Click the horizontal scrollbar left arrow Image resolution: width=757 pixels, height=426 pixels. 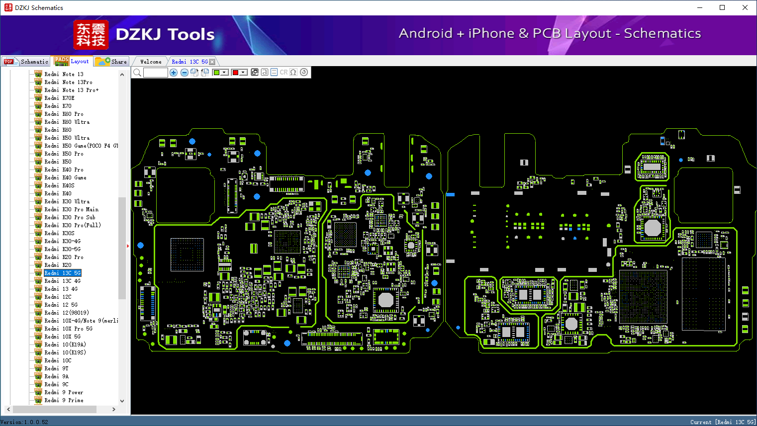pos(8,409)
